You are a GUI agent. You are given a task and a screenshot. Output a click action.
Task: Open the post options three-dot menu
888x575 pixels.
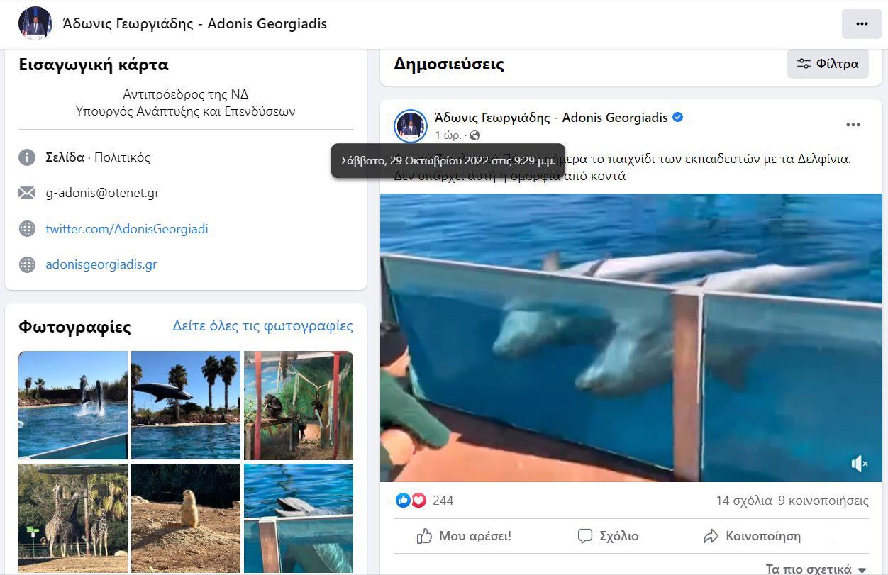[x=853, y=125]
